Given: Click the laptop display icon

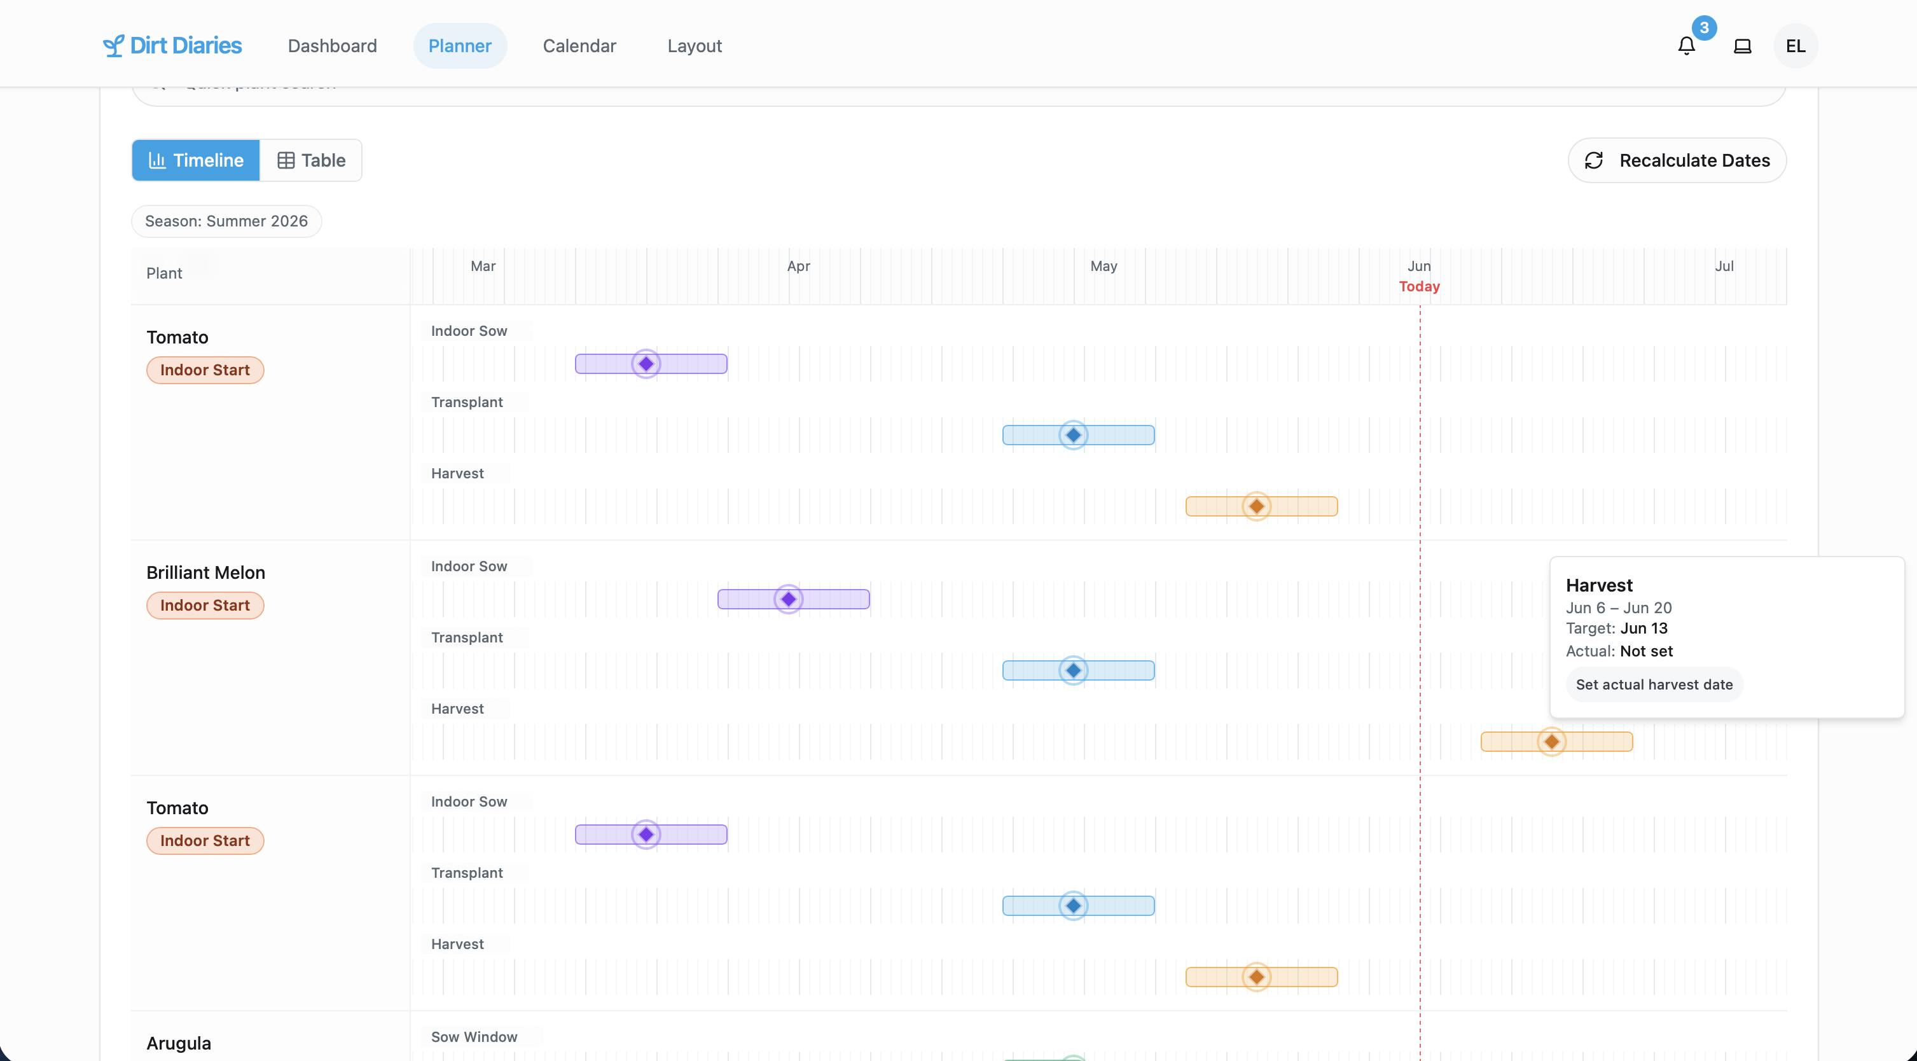Looking at the screenshot, I should tap(1742, 46).
